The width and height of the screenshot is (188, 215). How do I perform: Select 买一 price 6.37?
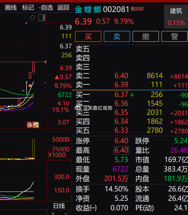click(121, 95)
